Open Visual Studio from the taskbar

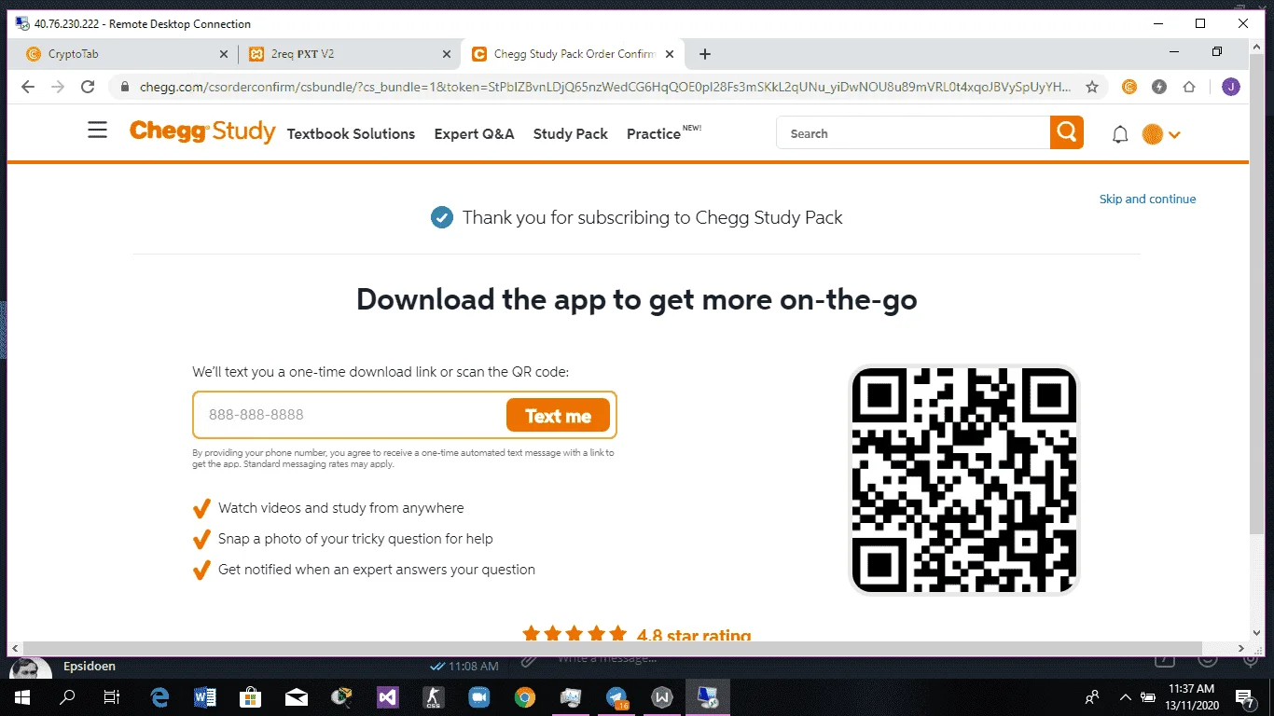388,696
